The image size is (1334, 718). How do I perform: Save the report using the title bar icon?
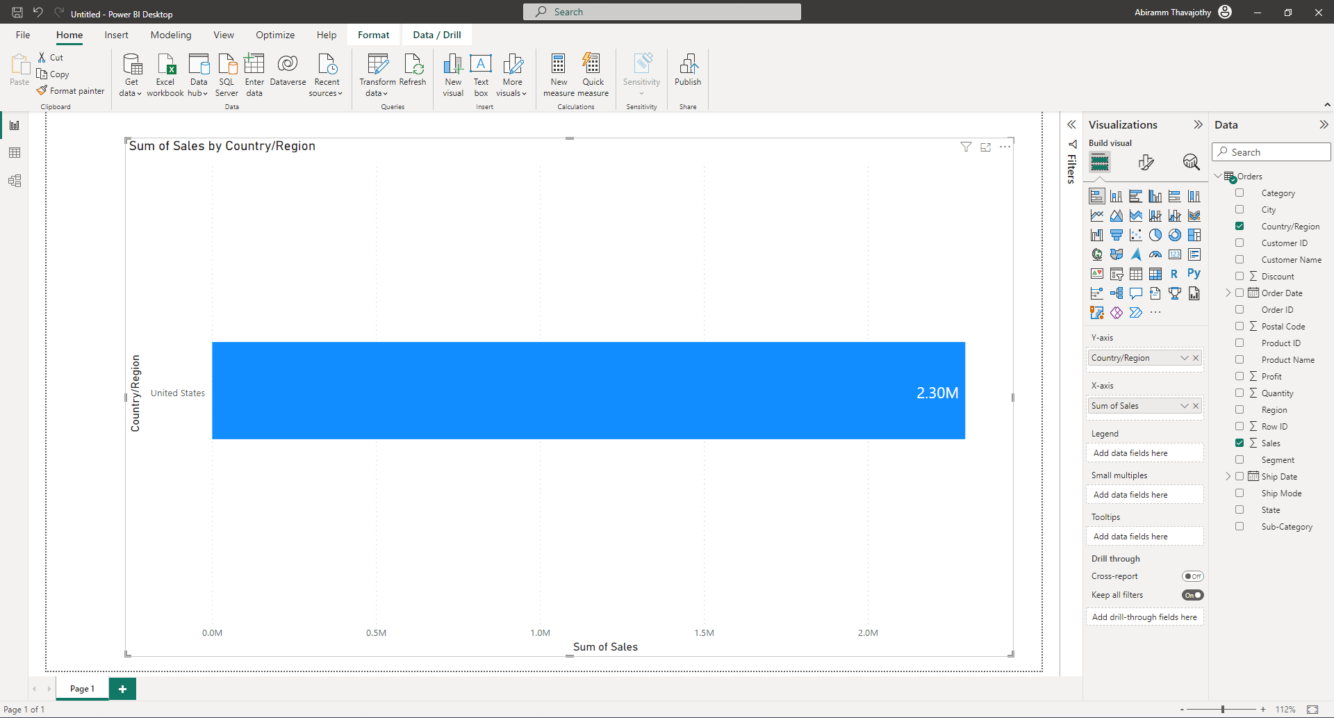(x=17, y=13)
